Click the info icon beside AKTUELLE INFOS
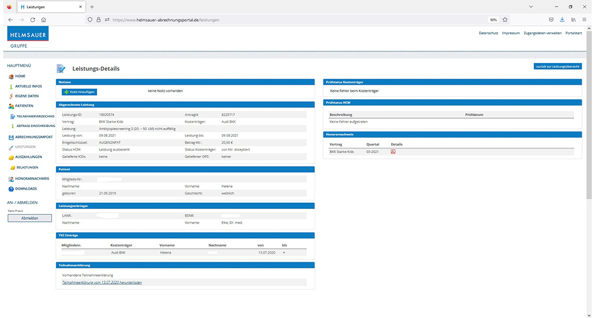This screenshot has width=595, height=318. click(11, 86)
